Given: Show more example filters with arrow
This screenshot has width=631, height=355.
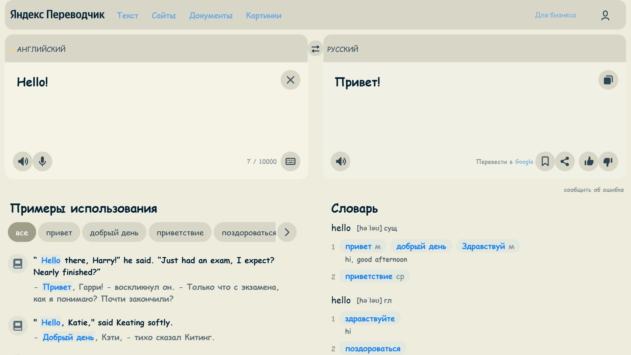Looking at the screenshot, I should click(287, 232).
